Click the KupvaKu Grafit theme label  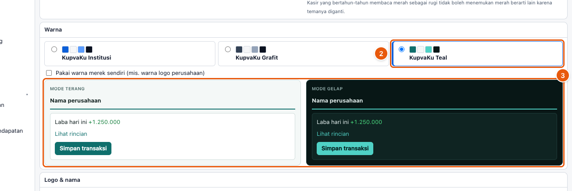point(257,57)
